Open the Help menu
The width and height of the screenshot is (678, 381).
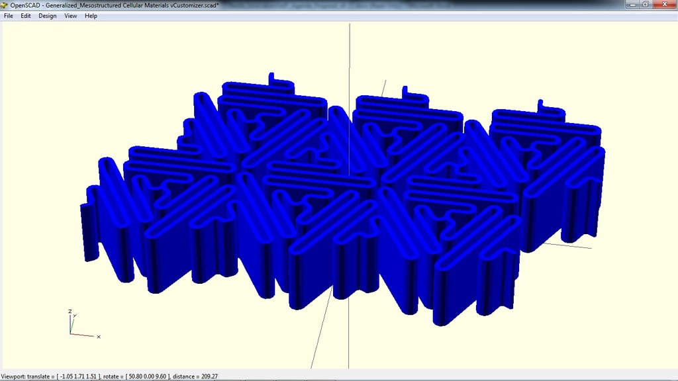click(x=91, y=16)
